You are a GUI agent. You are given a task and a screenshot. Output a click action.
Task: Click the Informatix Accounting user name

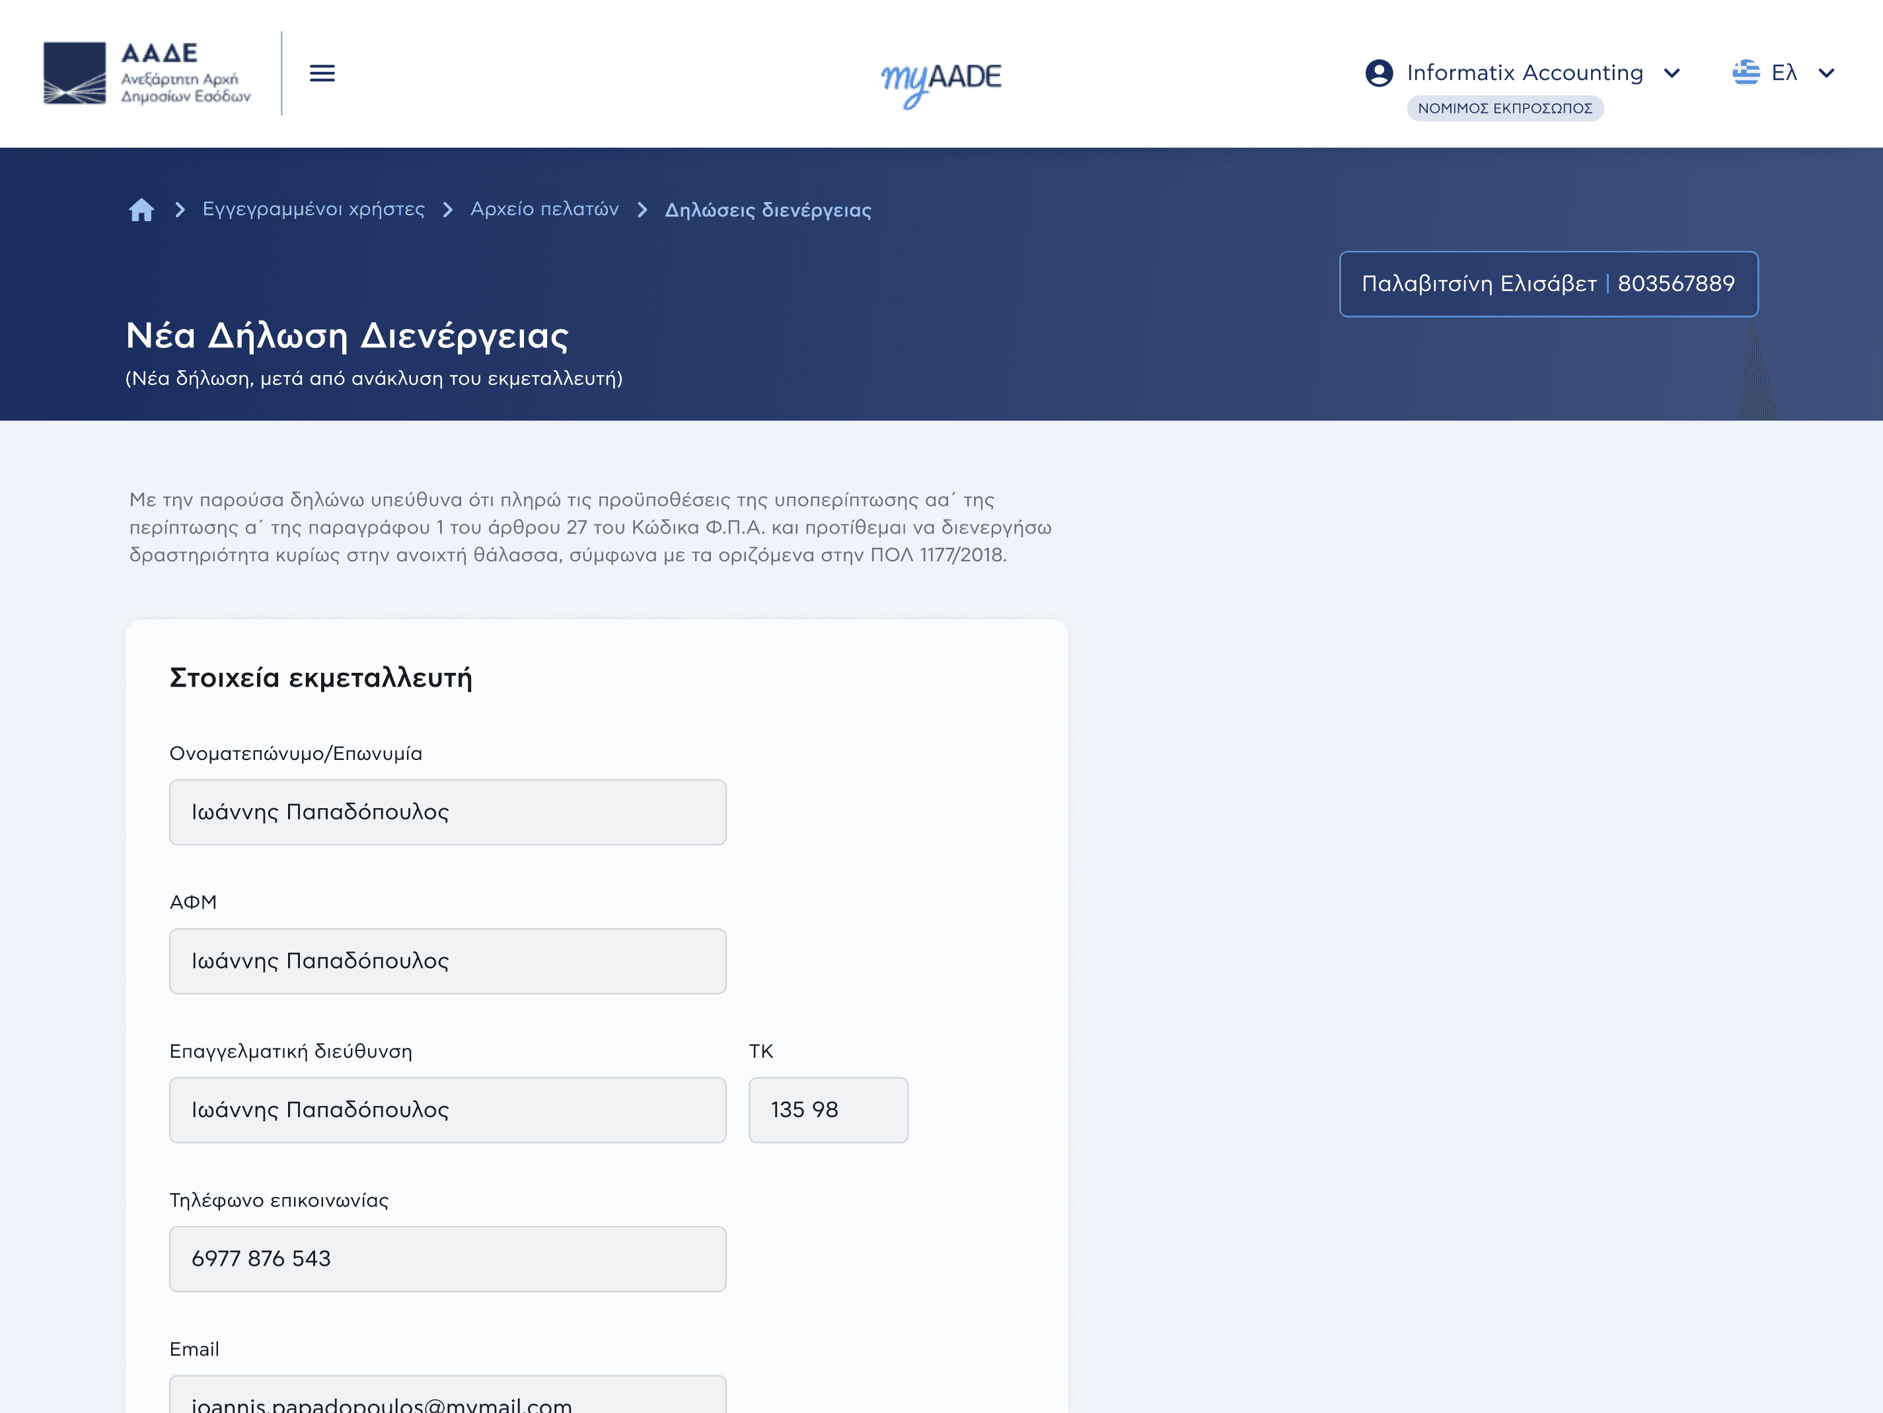1524,73
